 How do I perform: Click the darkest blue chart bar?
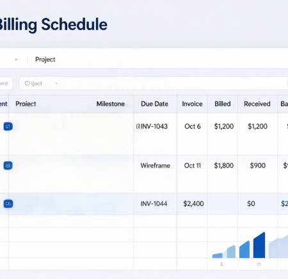pyautogui.click(x=259, y=245)
